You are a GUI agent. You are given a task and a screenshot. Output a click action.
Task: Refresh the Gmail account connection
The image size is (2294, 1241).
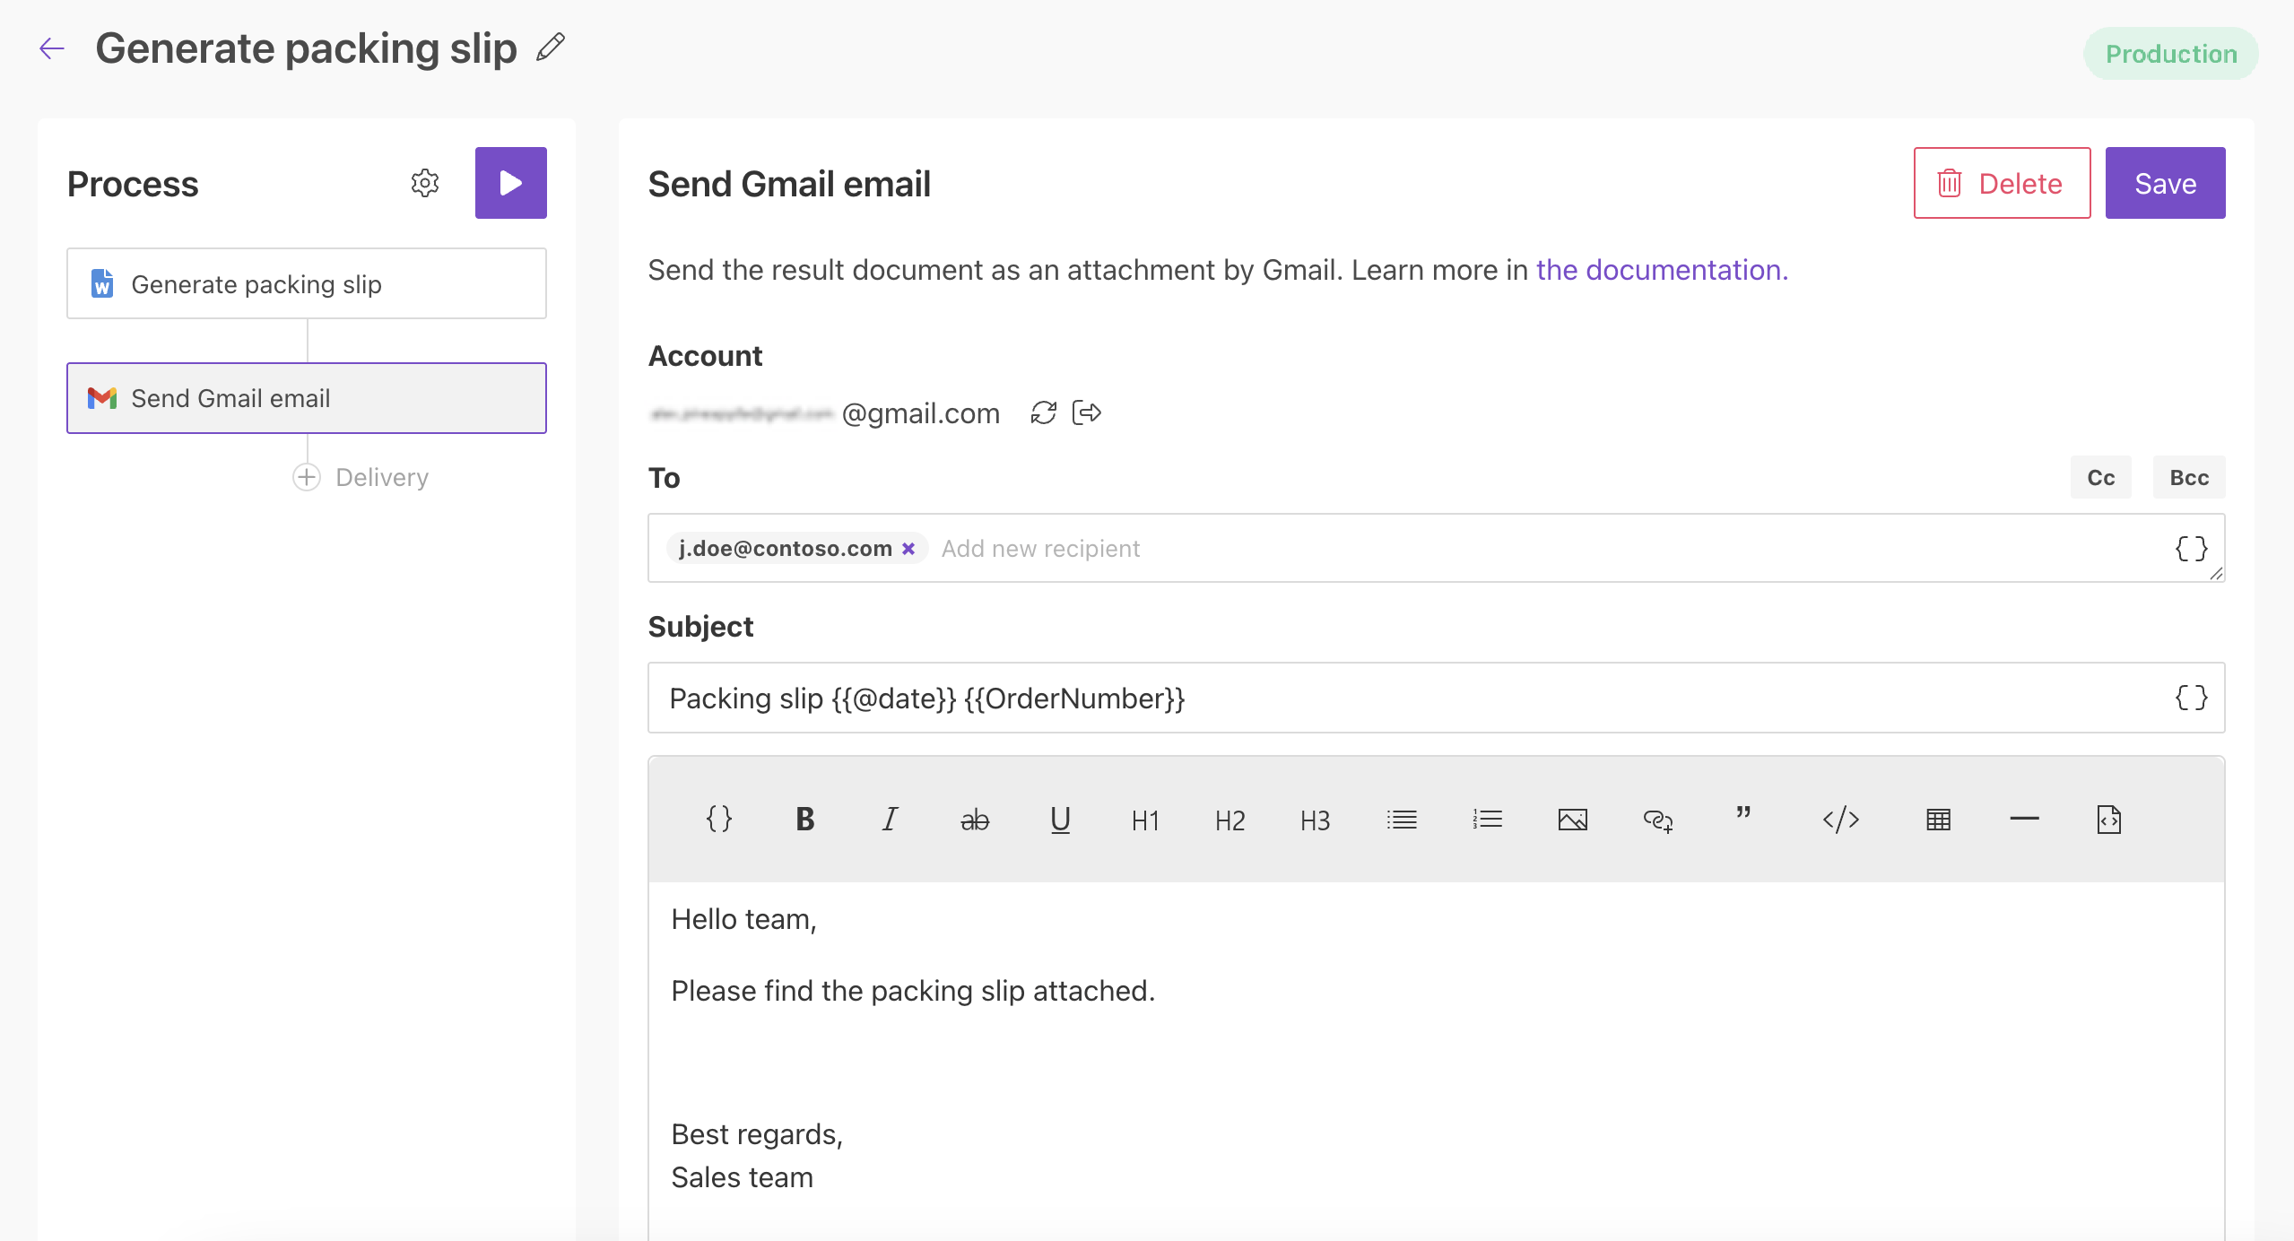1043,412
